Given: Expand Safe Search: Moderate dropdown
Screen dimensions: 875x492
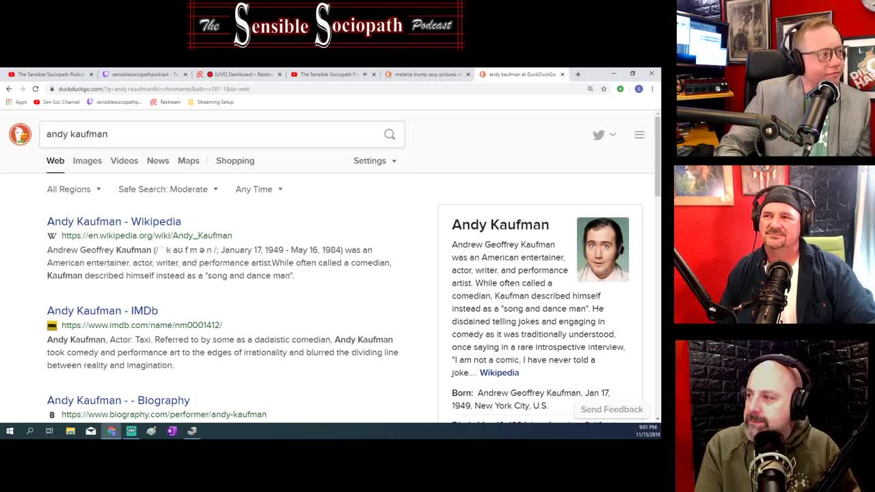Looking at the screenshot, I should pyautogui.click(x=168, y=189).
